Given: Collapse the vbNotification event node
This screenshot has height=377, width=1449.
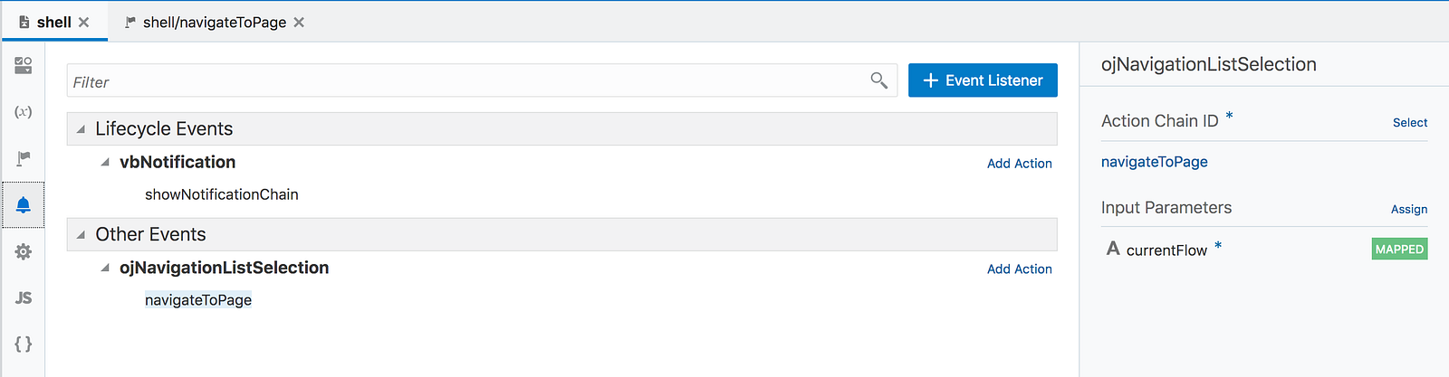Looking at the screenshot, I should tap(105, 163).
